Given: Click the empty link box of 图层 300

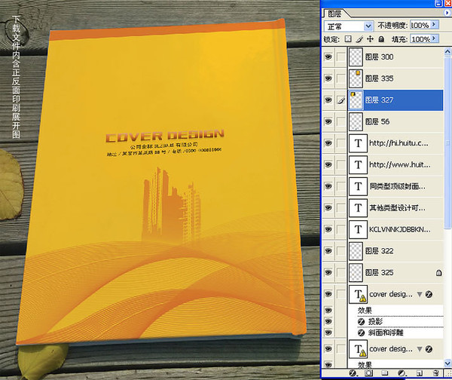Looking at the screenshot, I should (341, 57).
